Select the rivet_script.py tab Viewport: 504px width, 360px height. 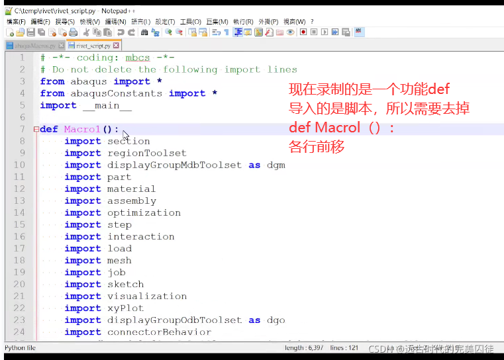(93, 46)
